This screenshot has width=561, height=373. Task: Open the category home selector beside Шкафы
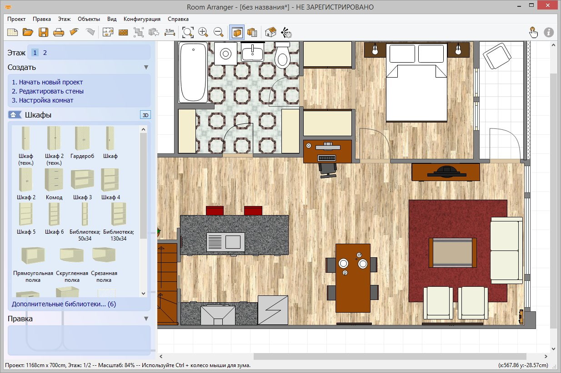click(15, 115)
